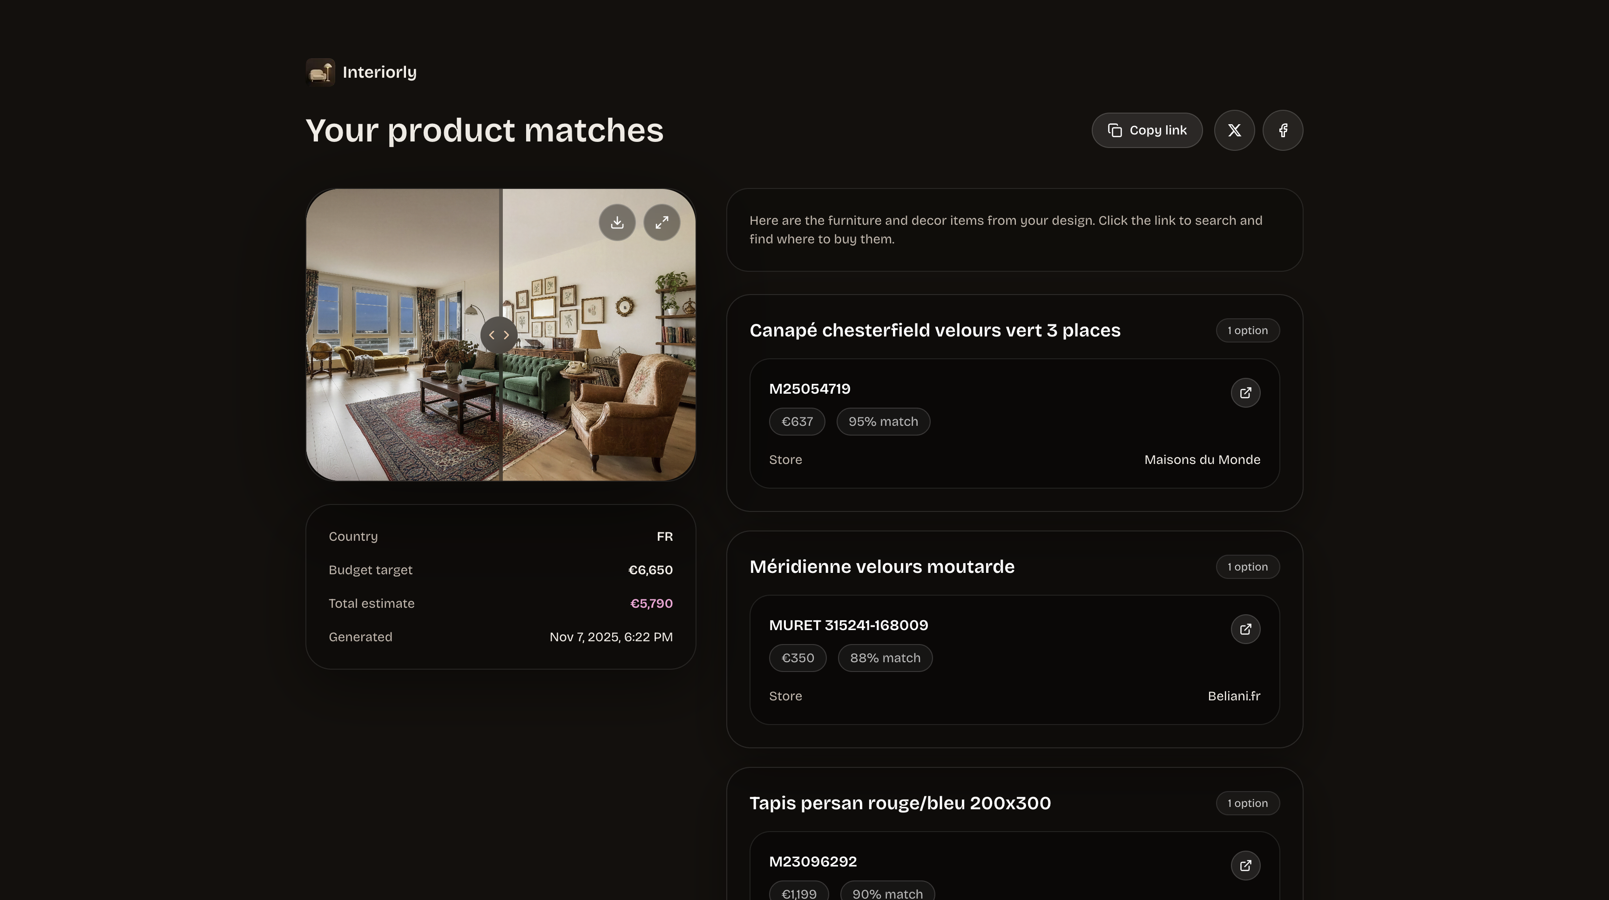Click the 88% match badge
The width and height of the screenshot is (1609, 900).
[x=885, y=657]
